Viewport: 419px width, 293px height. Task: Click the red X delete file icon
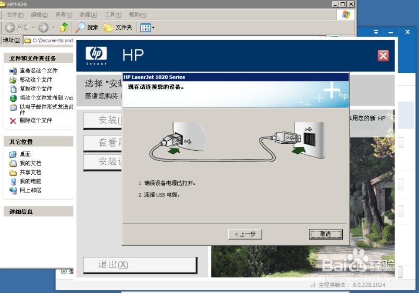[13, 121]
